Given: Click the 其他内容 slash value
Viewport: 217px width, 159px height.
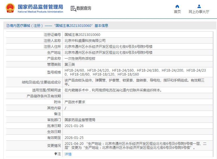Looking at the screenshot, I should point(65,108).
